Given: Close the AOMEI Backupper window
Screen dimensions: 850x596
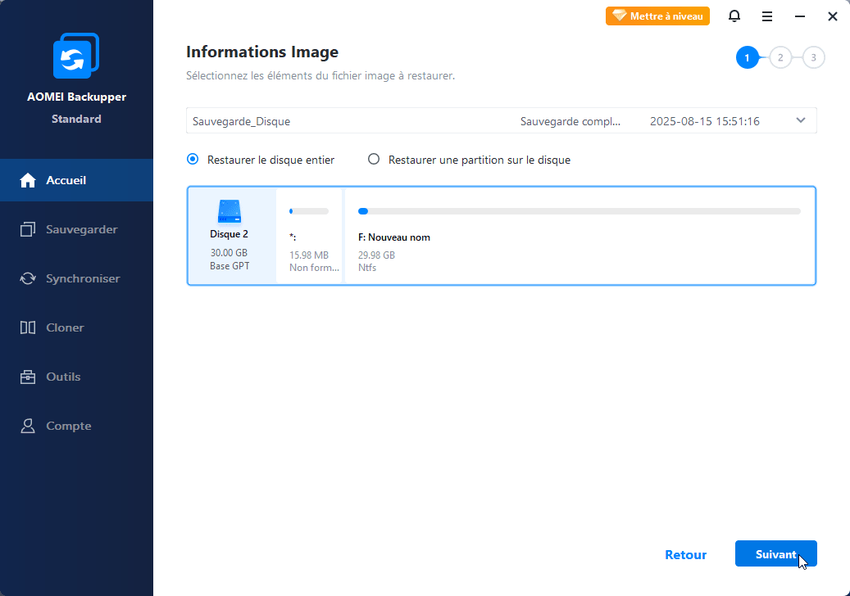Looking at the screenshot, I should point(833,16).
